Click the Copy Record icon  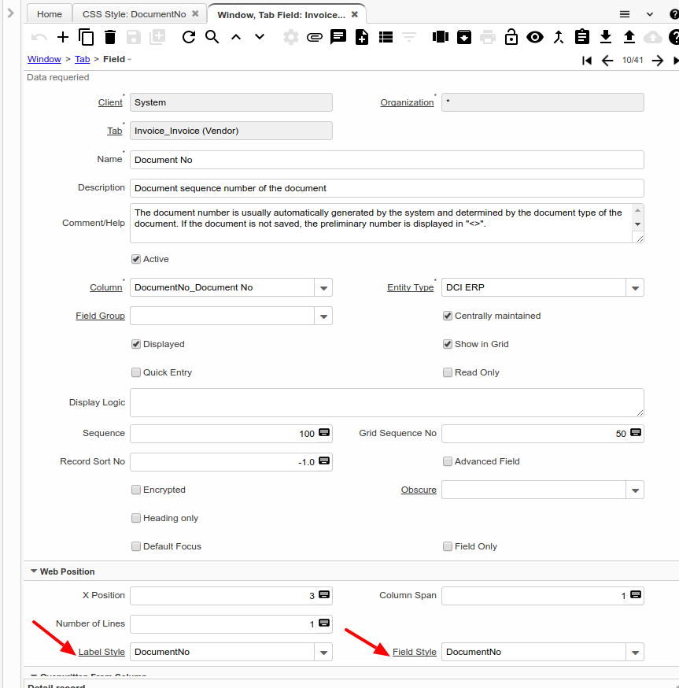[x=87, y=37]
